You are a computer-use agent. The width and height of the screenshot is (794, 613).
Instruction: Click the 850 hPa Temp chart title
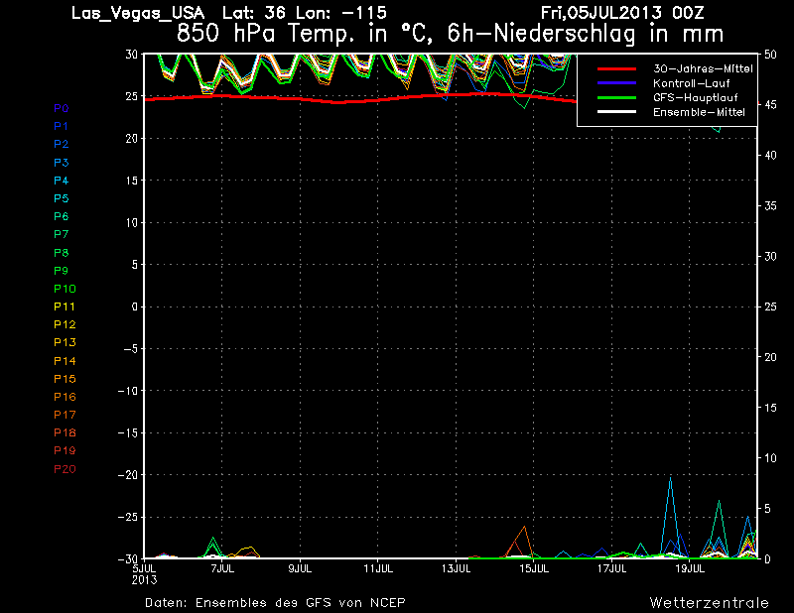(x=450, y=34)
